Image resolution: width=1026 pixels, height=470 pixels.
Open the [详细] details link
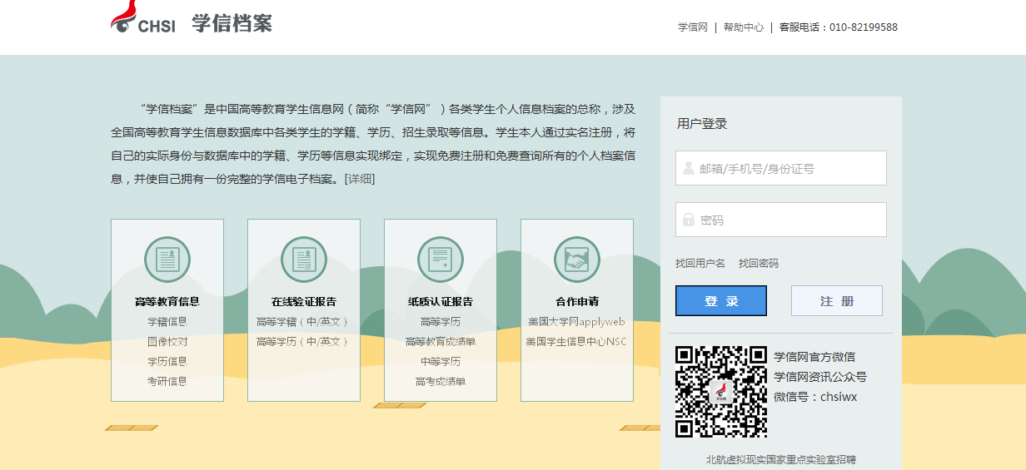(x=360, y=179)
